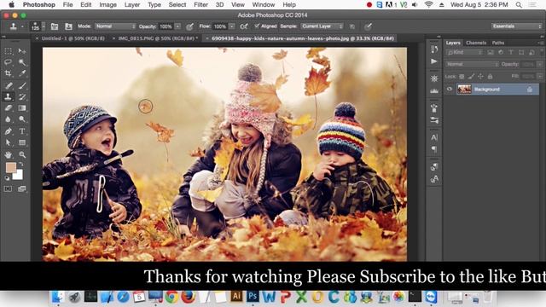Select the Dodge tool
The image size is (546, 307).
tap(22, 119)
